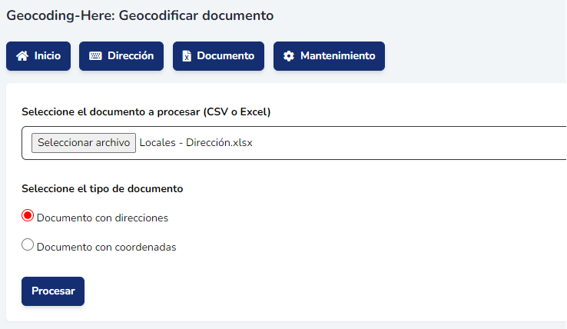Screen dimensions: 567x329
Task: Select the Documento con direcciones radio button
Action: (28, 216)
